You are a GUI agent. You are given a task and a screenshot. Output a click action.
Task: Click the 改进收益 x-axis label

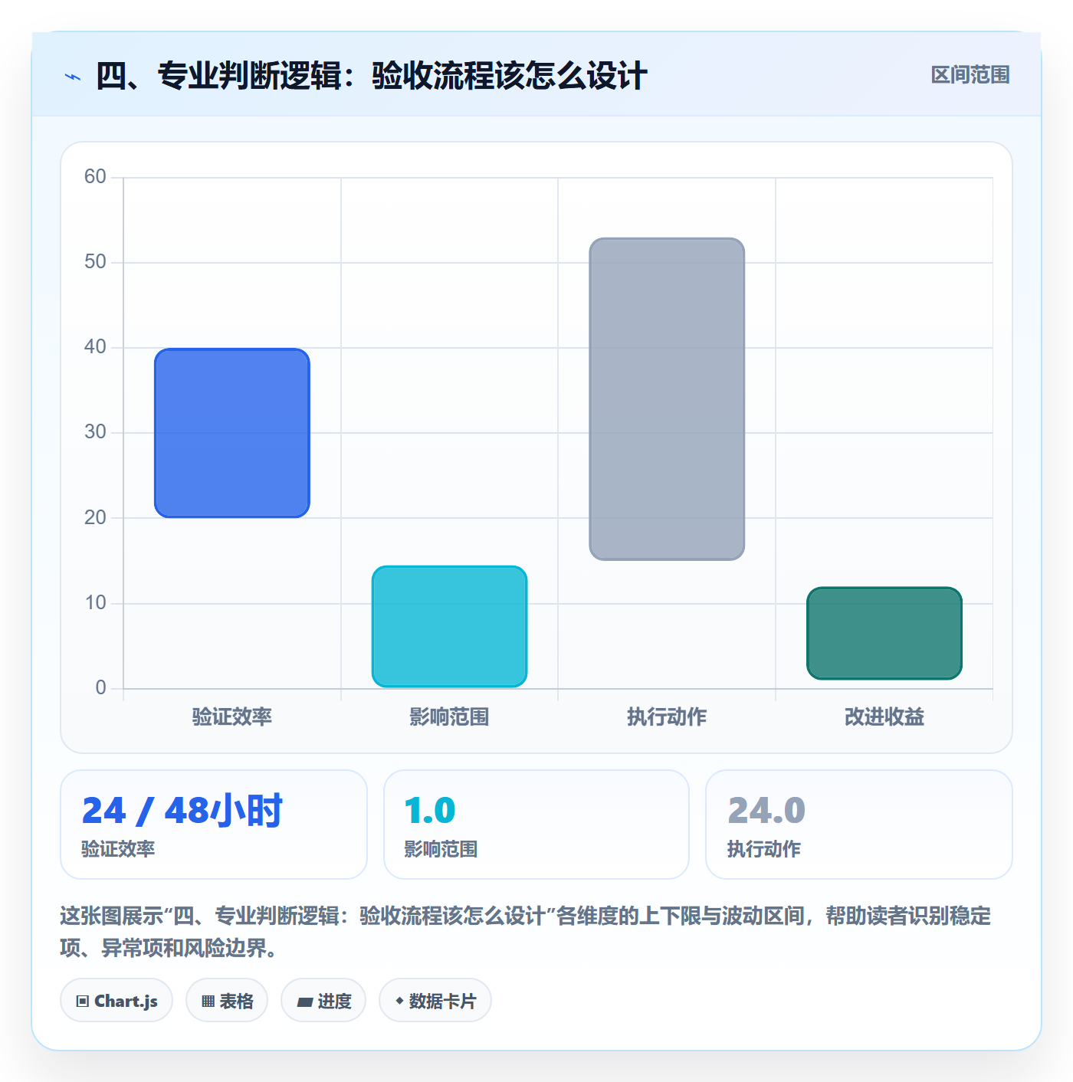click(x=884, y=716)
